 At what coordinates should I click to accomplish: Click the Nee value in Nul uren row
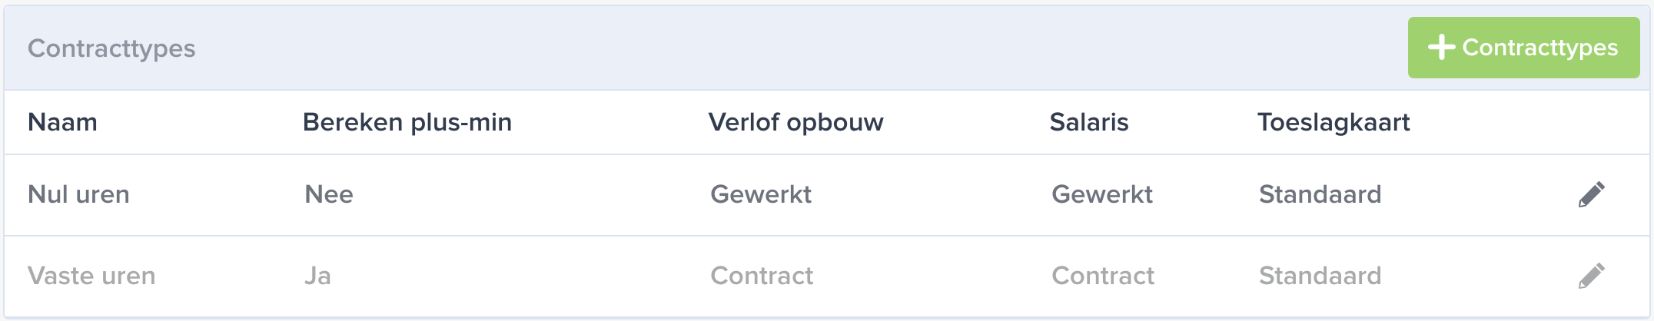(x=329, y=194)
